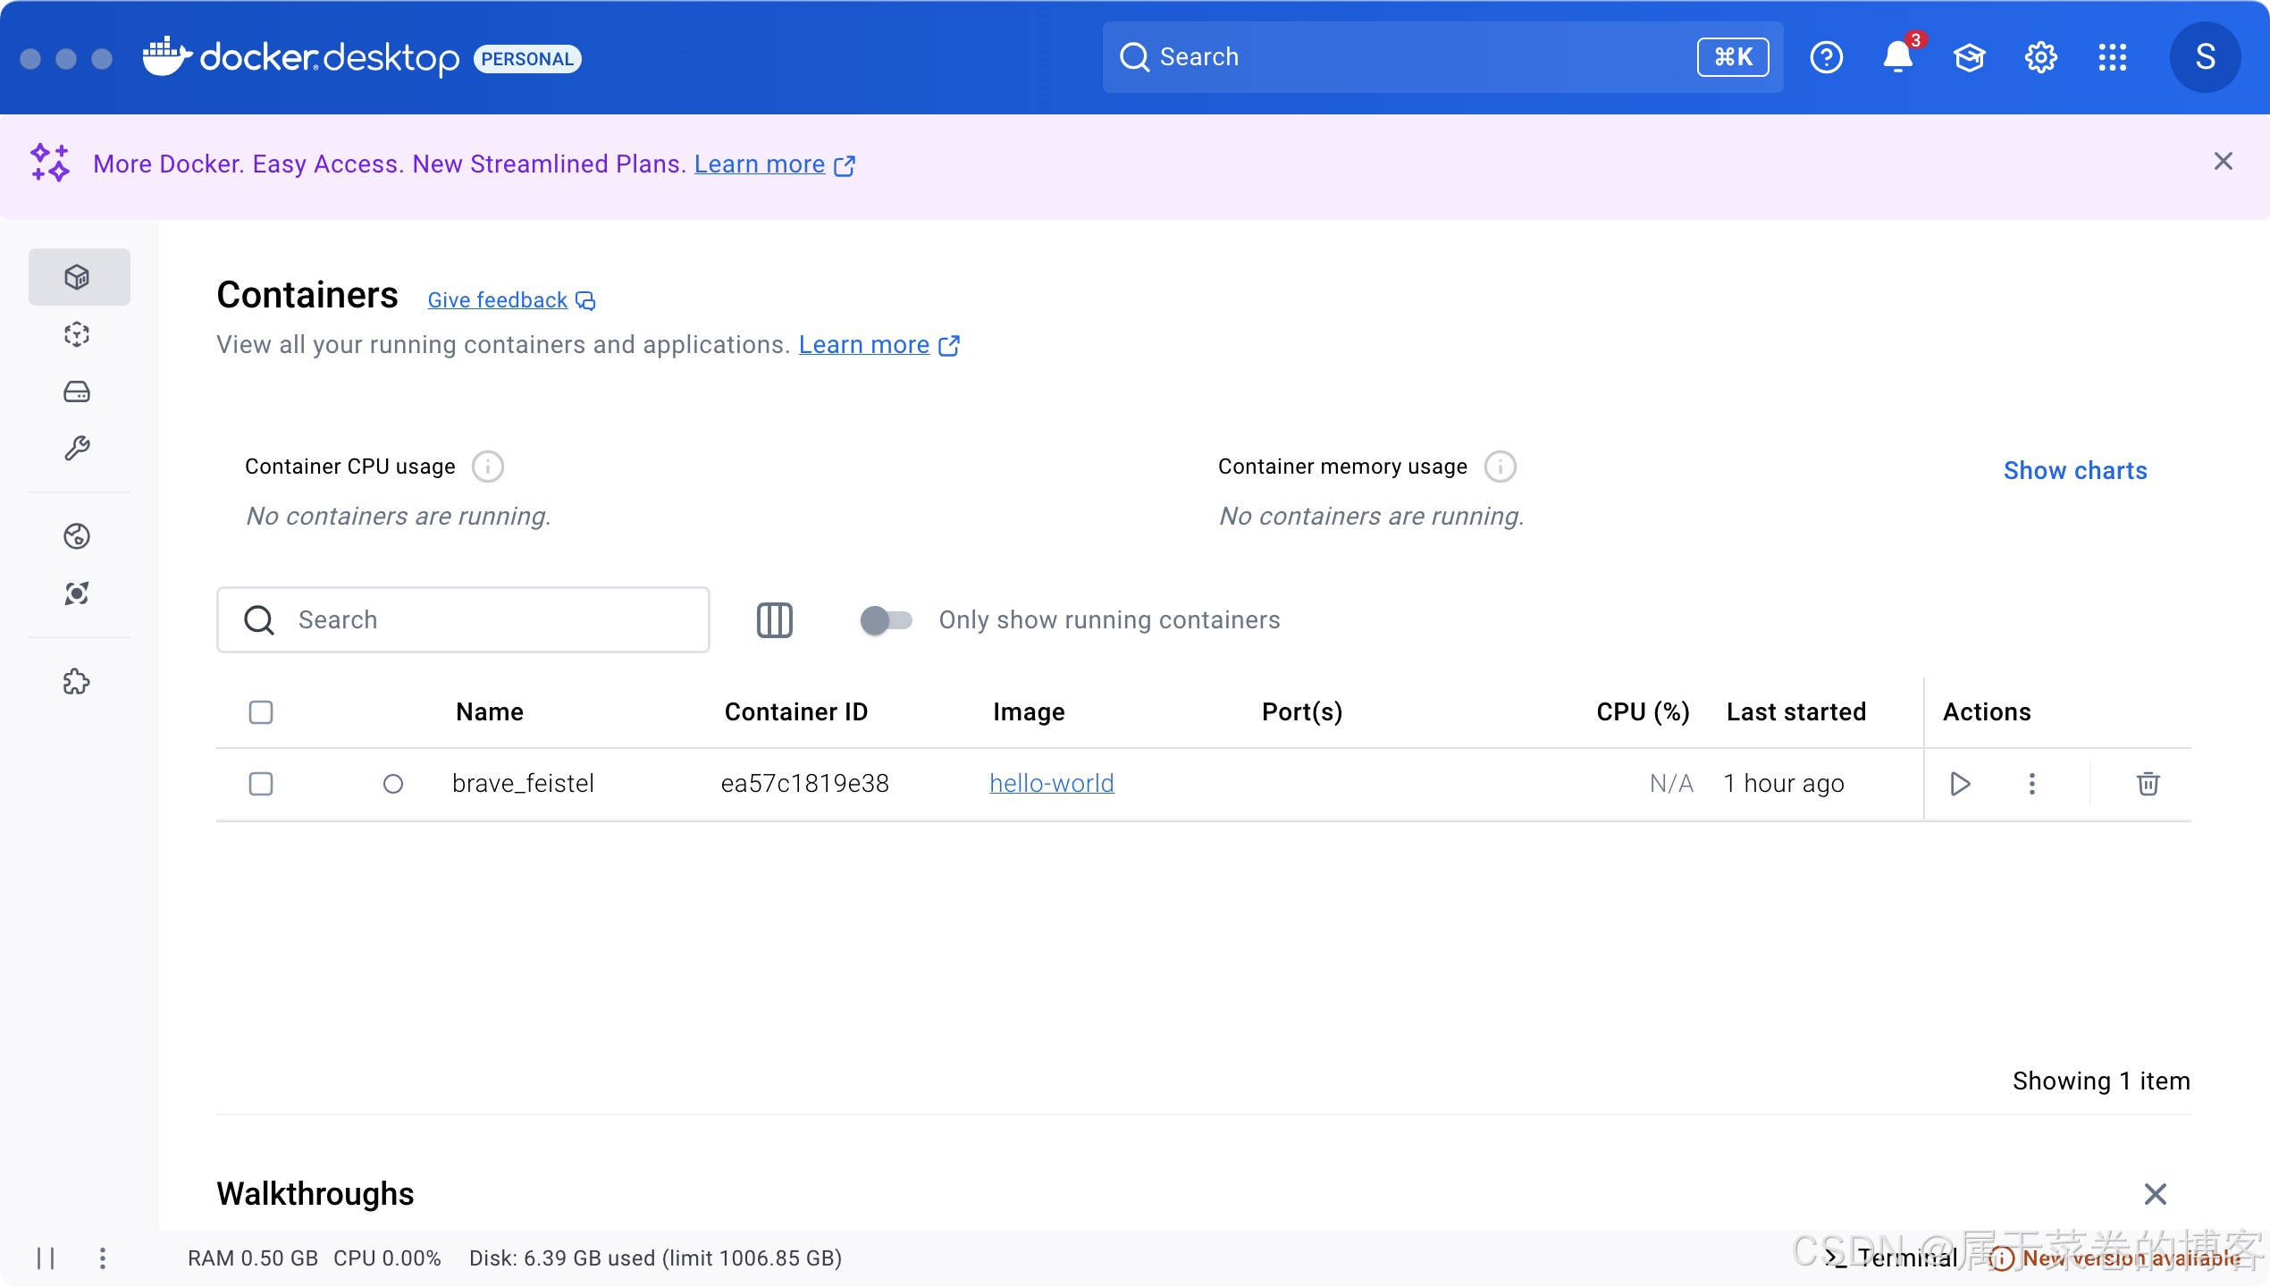Delete the brave_feistel container
The image size is (2270, 1287).
[x=2148, y=784]
